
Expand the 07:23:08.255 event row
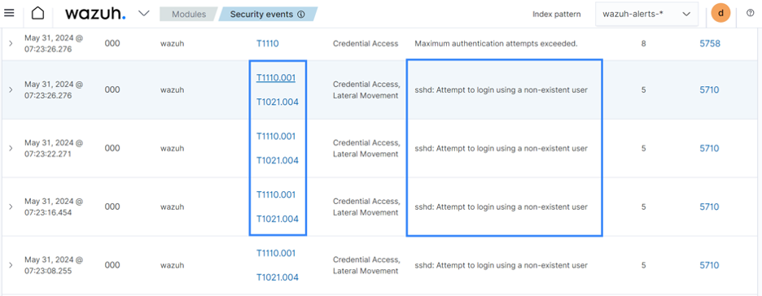pos(11,265)
